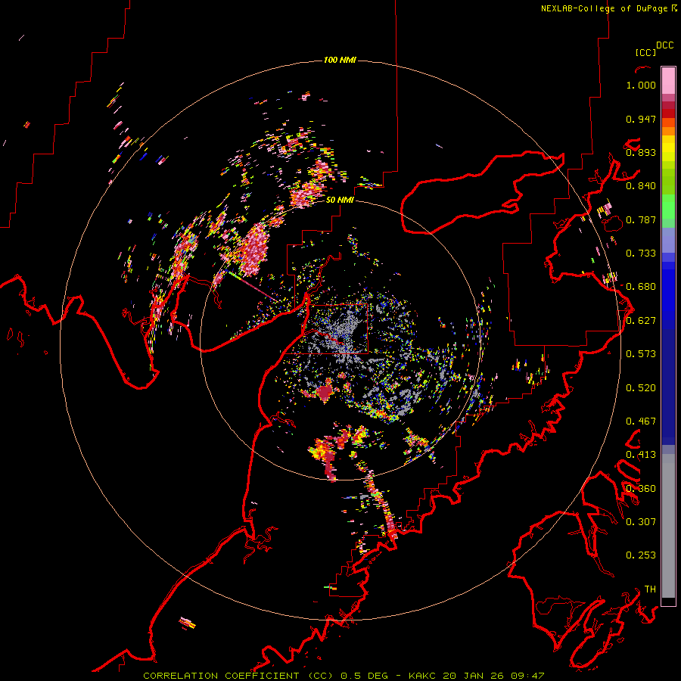Select the 0.520 legend value
Image resolution: width=681 pixels, height=681 pixels.
tap(641, 388)
